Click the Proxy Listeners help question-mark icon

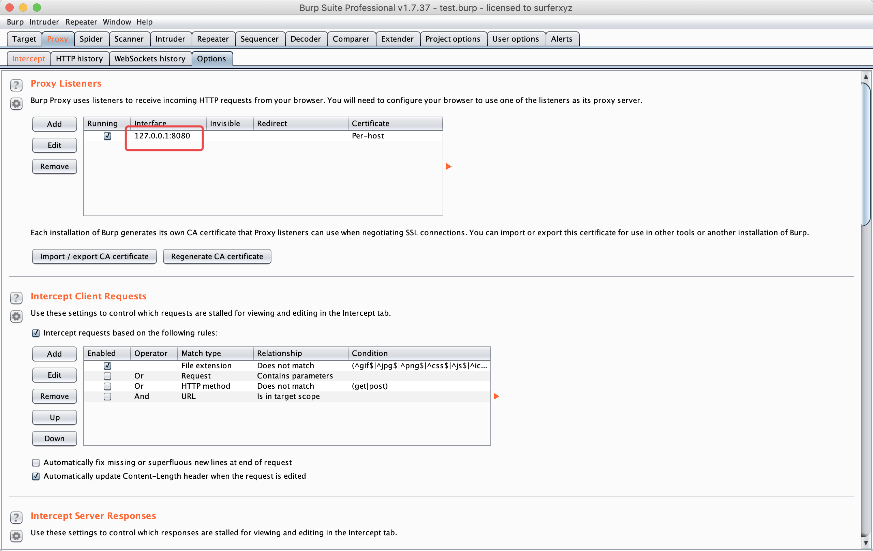[x=16, y=85]
